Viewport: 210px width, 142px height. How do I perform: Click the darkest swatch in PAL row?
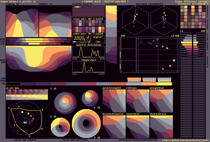pos(13,84)
